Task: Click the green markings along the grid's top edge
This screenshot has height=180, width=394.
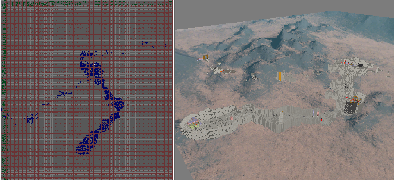Action: coord(87,3)
